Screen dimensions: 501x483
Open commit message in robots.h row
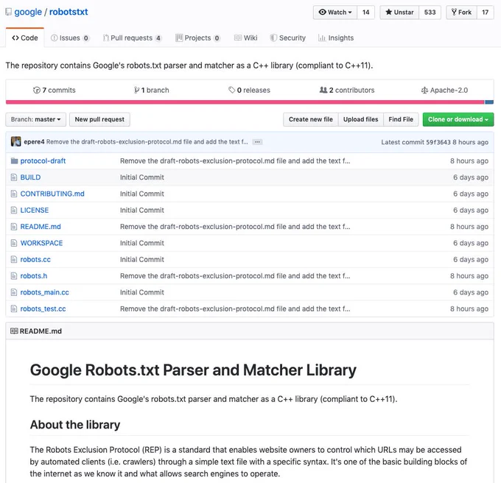coord(235,276)
